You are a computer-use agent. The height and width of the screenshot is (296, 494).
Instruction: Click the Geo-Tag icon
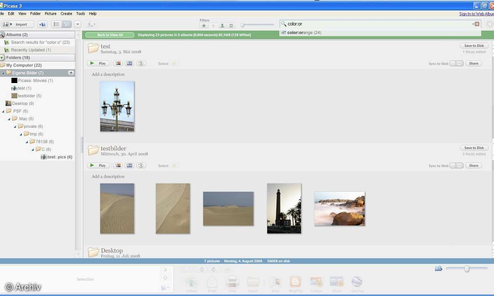click(357, 284)
